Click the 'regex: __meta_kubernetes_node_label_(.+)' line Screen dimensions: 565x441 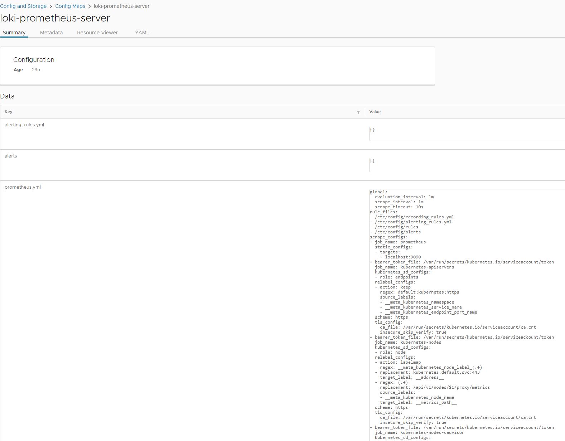(431, 367)
